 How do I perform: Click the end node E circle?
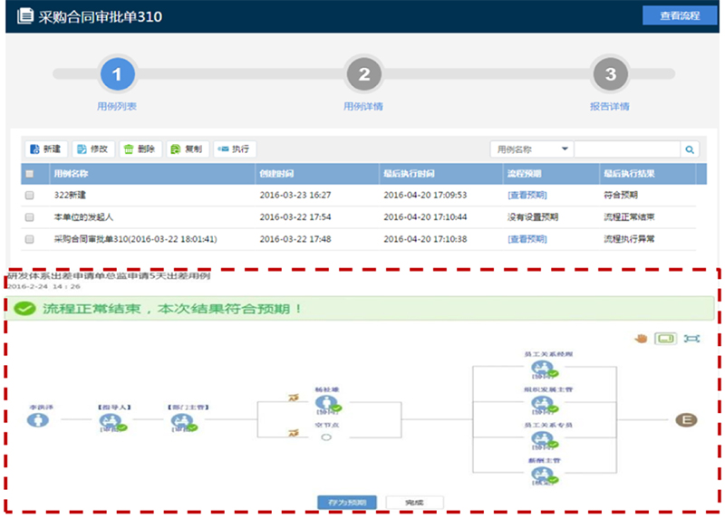(x=687, y=419)
